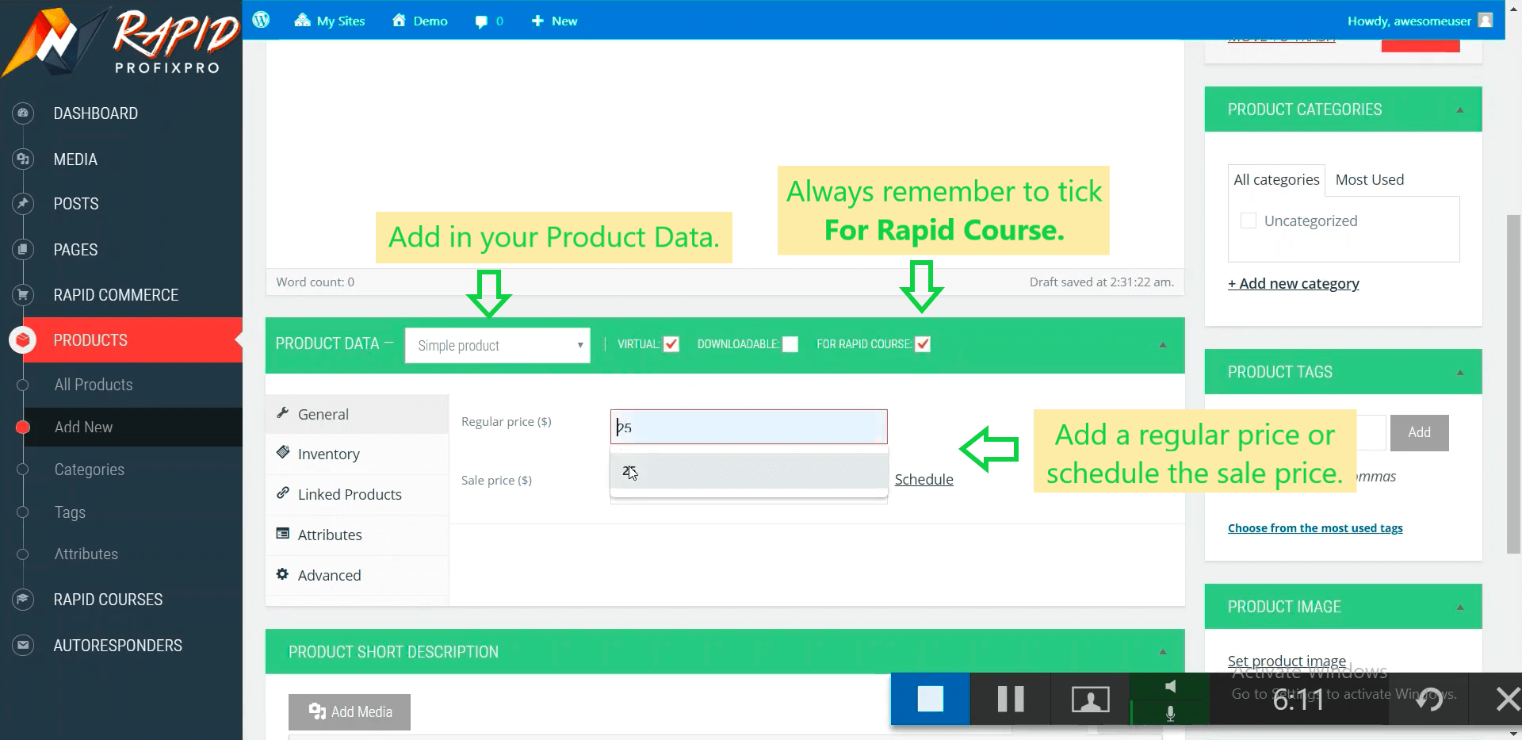Switch to the General product data tab
This screenshot has height=740, width=1522.
[357, 414]
